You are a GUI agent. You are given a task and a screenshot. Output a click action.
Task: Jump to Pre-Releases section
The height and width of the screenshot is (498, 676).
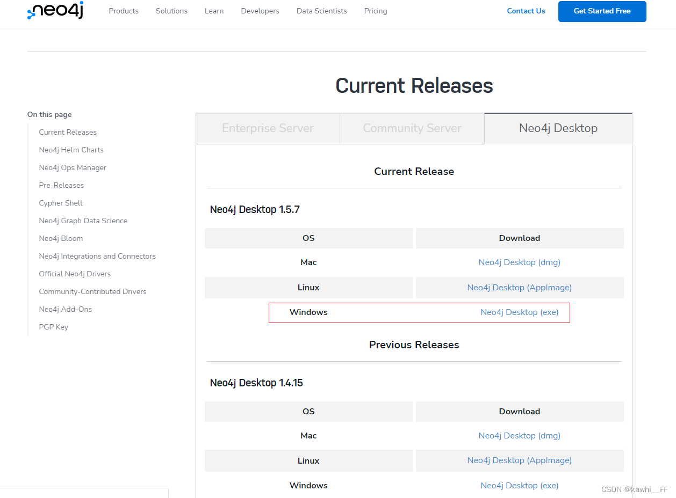tap(61, 185)
